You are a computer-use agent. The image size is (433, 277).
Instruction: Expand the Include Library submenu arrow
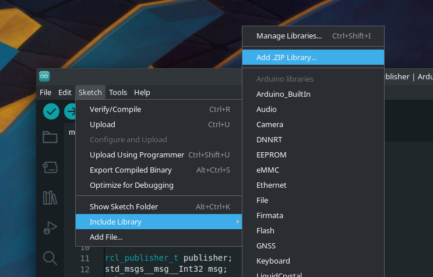(x=238, y=222)
